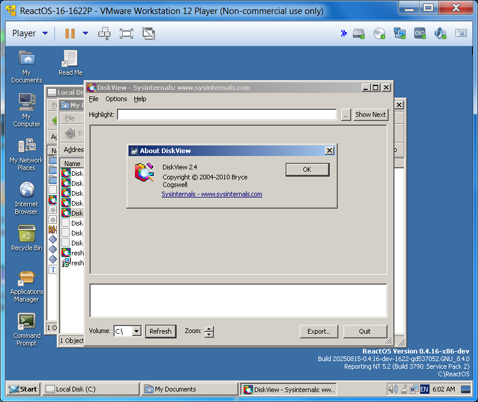Viewport: 478px width, 402px height.
Task: Click the Zoom stepper control in DiskView
Action: (x=209, y=331)
